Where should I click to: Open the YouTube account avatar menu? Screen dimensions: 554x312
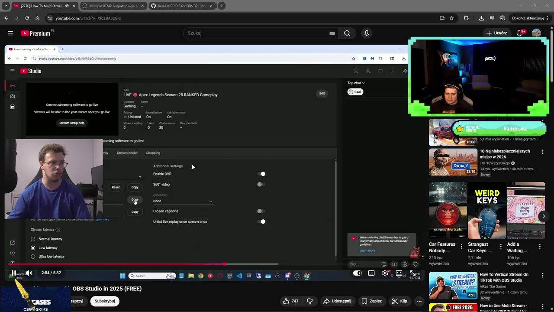pyautogui.click(x=536, y=33)
